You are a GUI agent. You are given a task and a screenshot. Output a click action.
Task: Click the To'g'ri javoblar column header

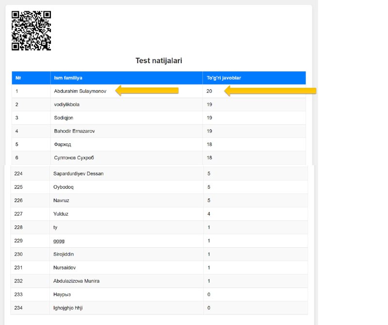pyautogui.click(x=224, y=78)
